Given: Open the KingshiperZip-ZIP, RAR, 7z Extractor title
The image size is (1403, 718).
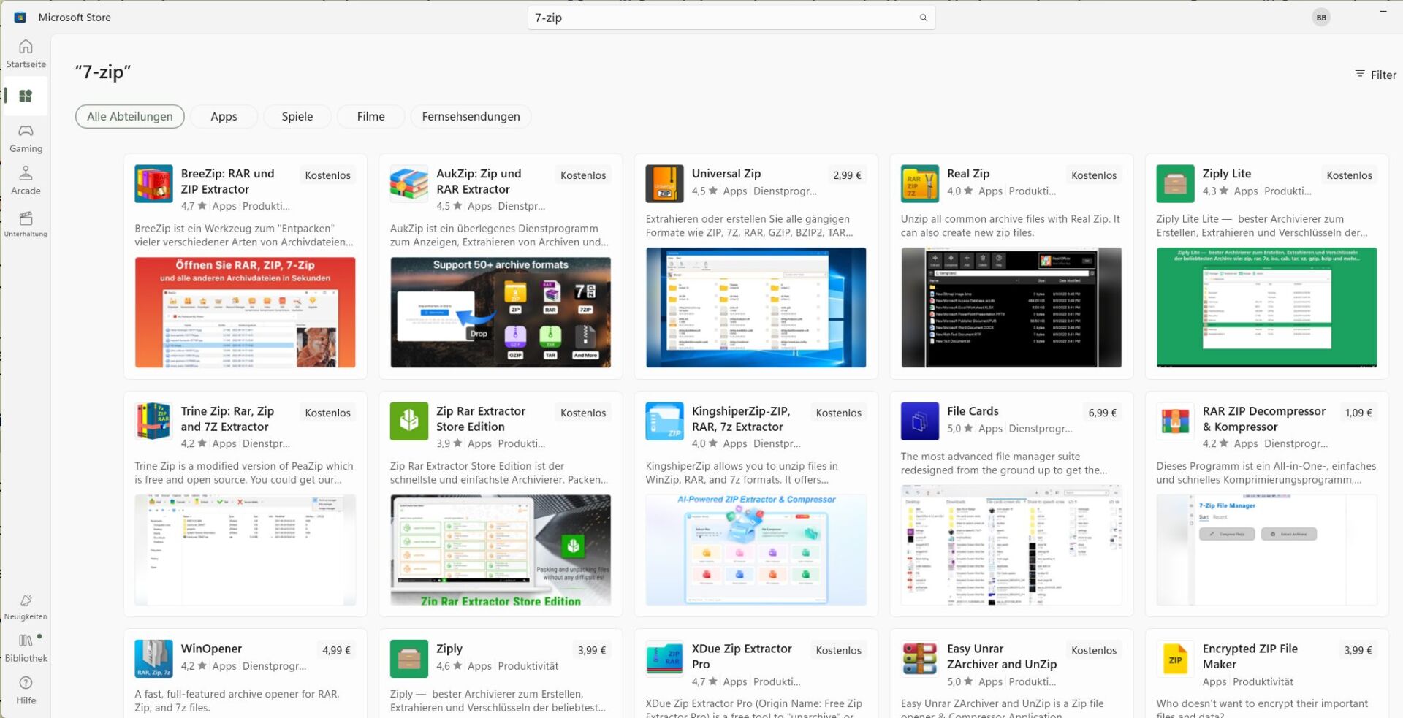Looking at the screenshot, I should (x=740, y=419).
